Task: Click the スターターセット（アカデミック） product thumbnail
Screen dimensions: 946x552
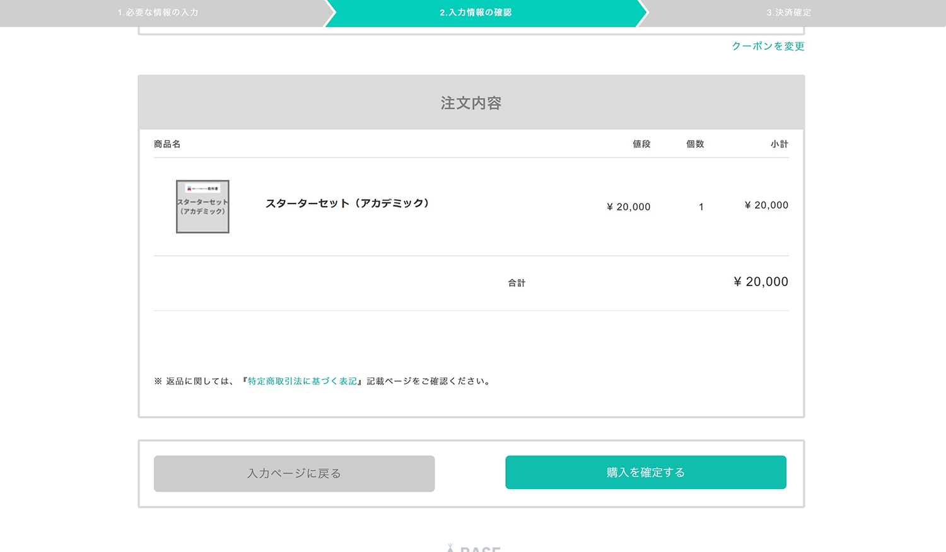Action: coord(202,207)
